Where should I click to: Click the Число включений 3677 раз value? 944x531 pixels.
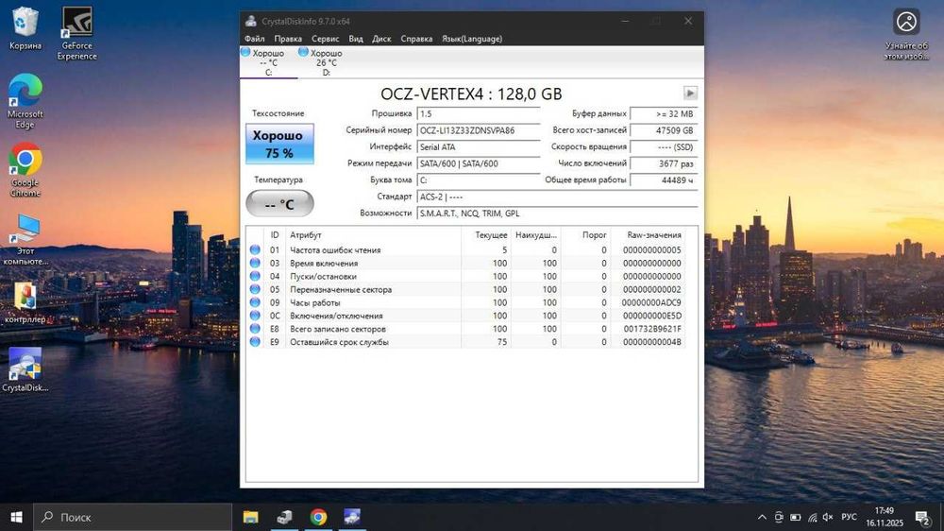[x=664, y=163]
